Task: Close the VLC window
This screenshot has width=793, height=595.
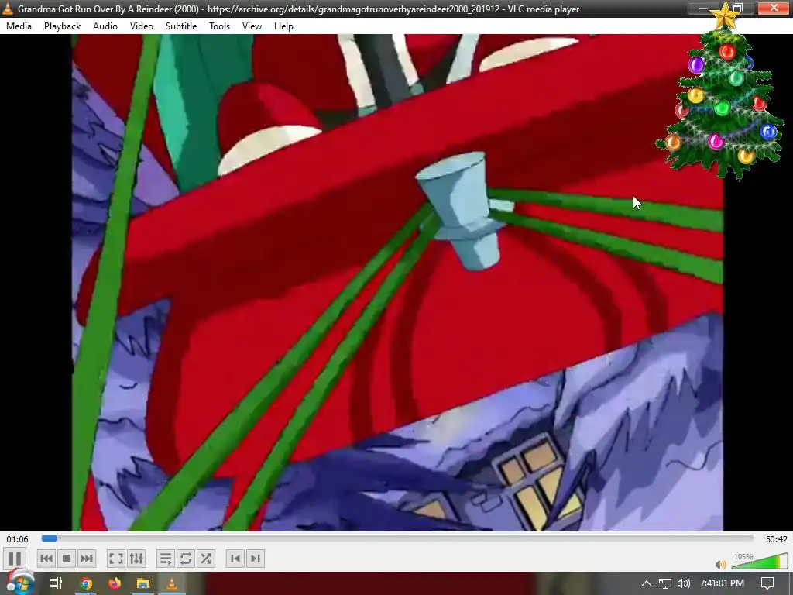Action: coord(774,8)
